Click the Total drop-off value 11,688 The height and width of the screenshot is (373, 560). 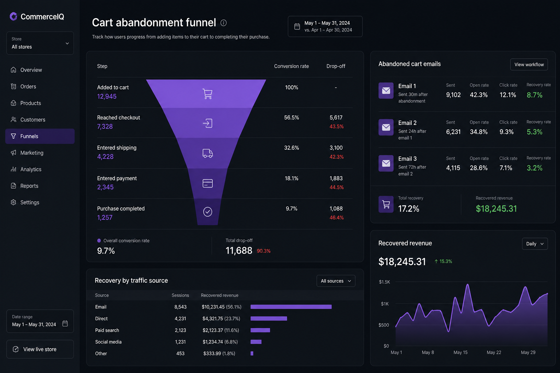239,251
